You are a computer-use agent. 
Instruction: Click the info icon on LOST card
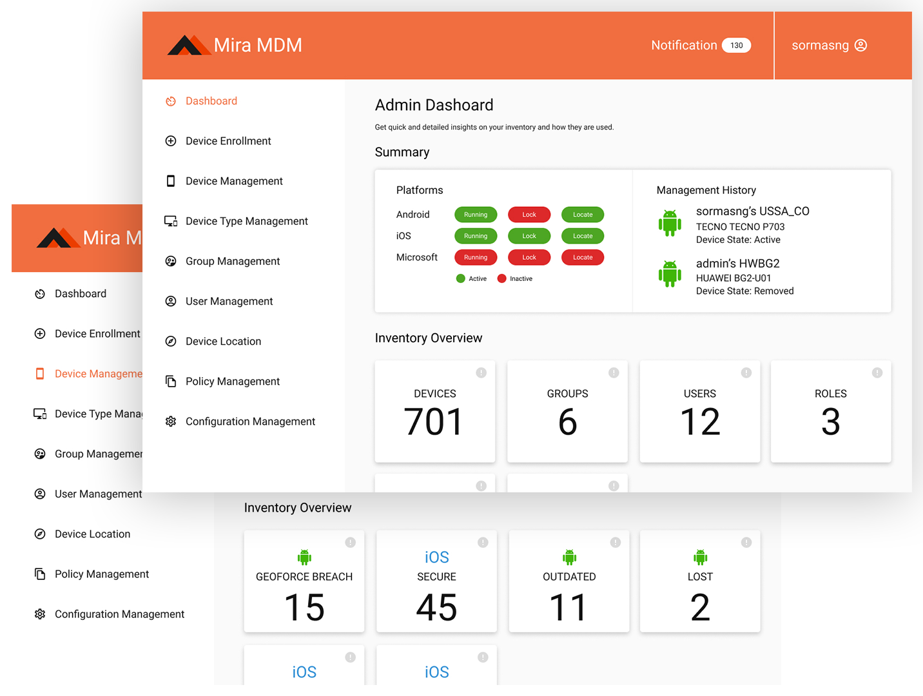click(x=746, y=543)
